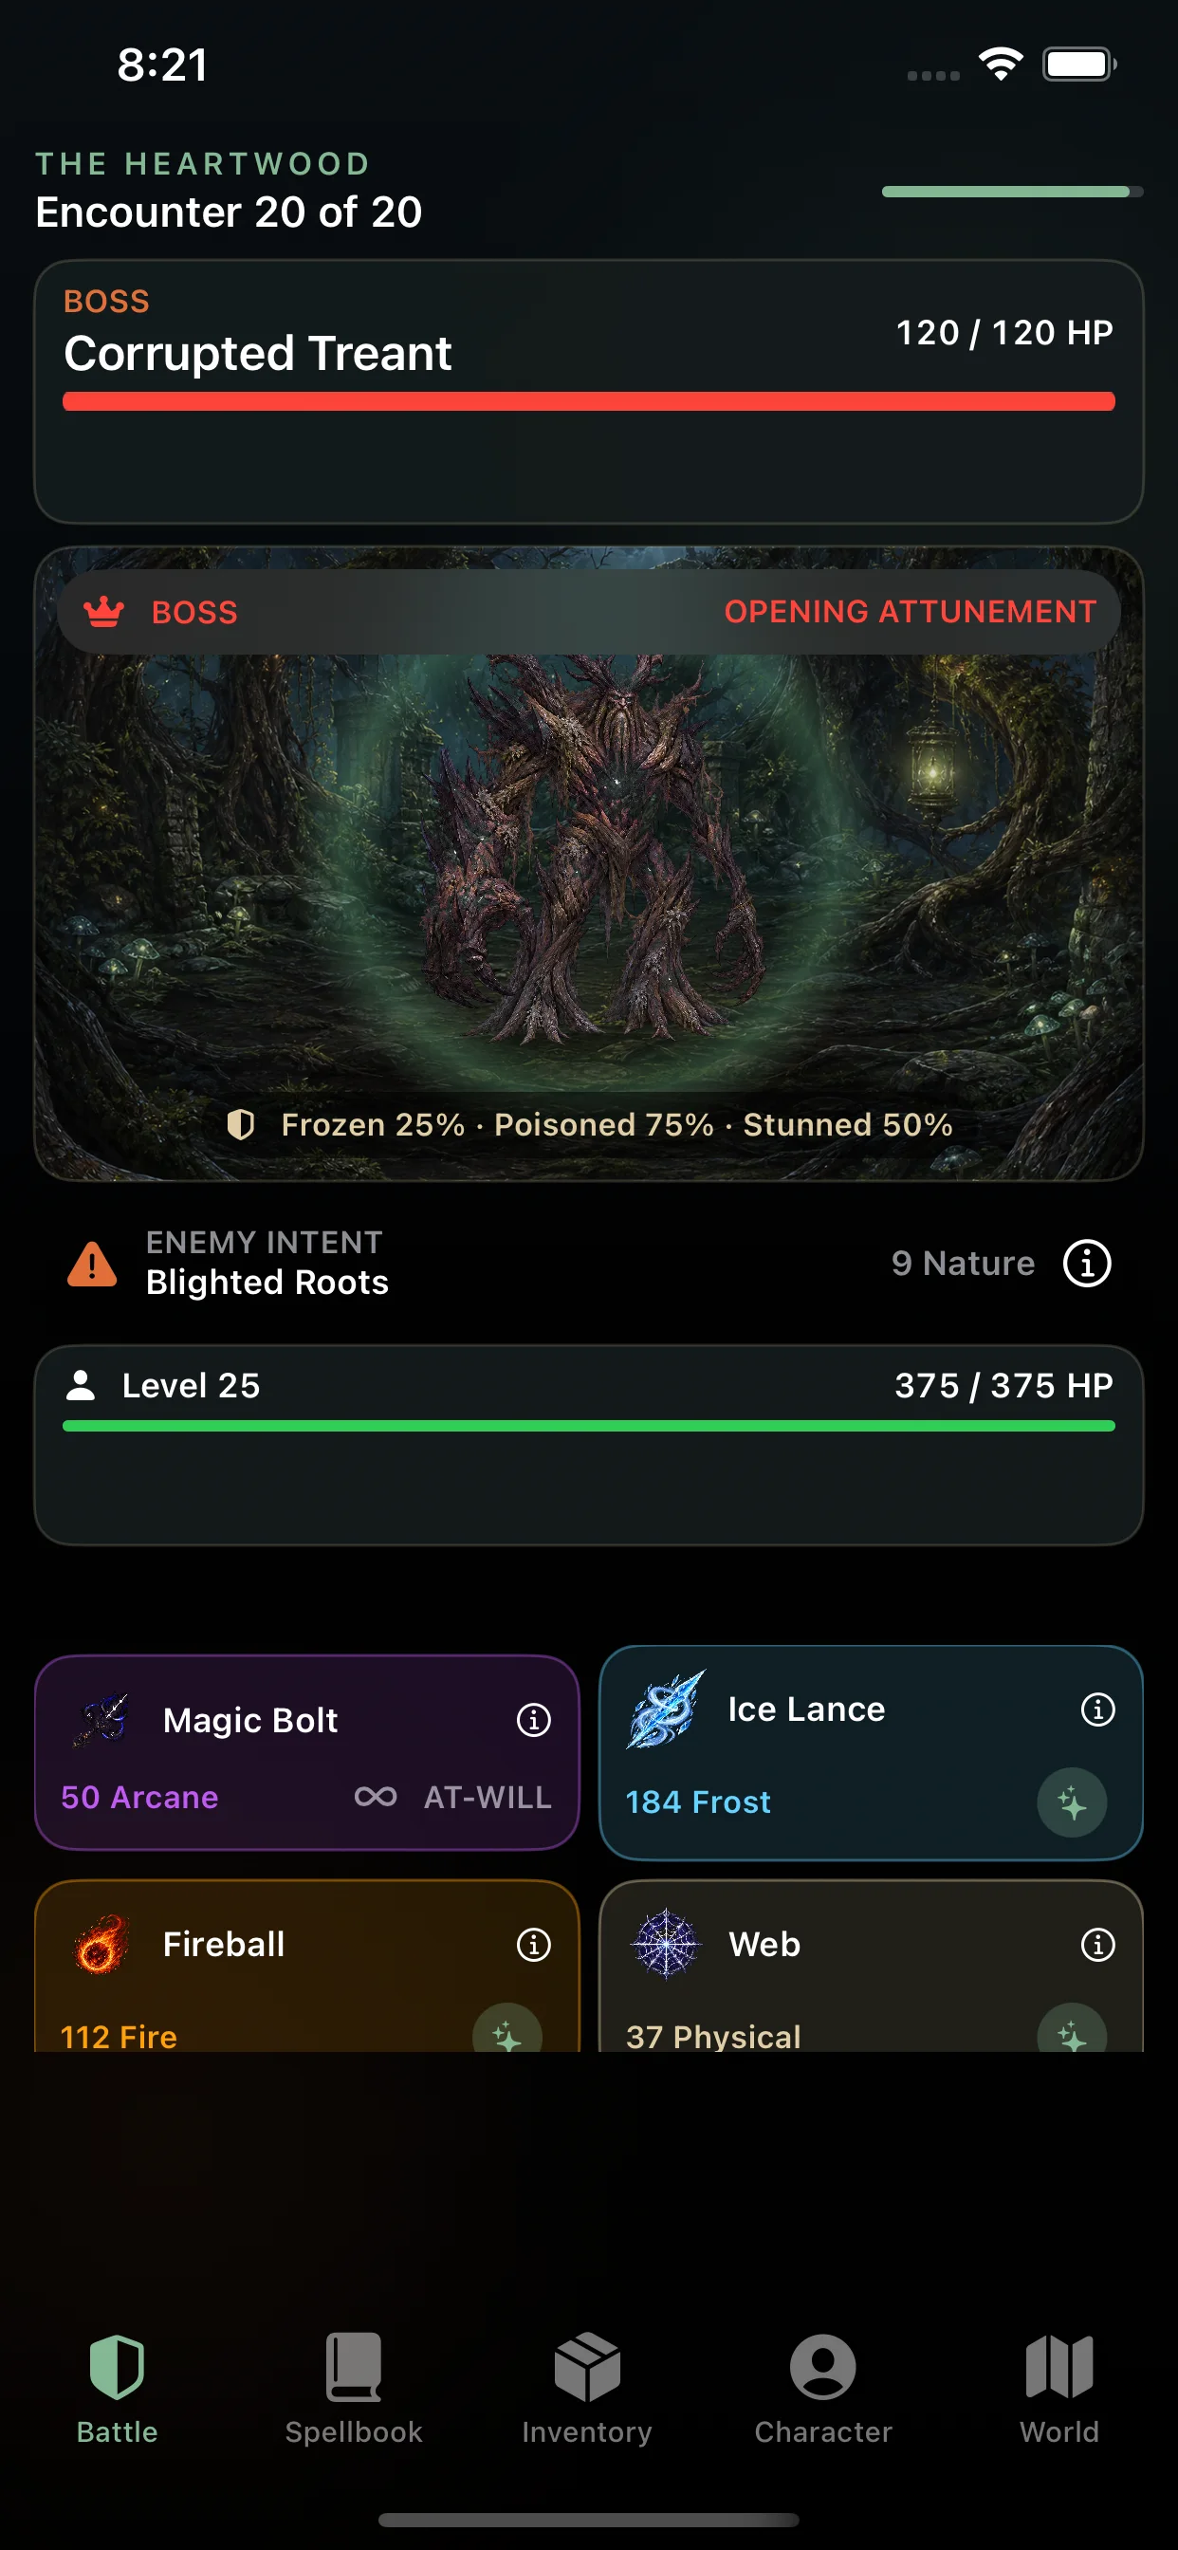The height and width of the screenshot is (2550, 1178).
Task: View enemy intent info for Blighted Roots
Action: (1087, 1263)
